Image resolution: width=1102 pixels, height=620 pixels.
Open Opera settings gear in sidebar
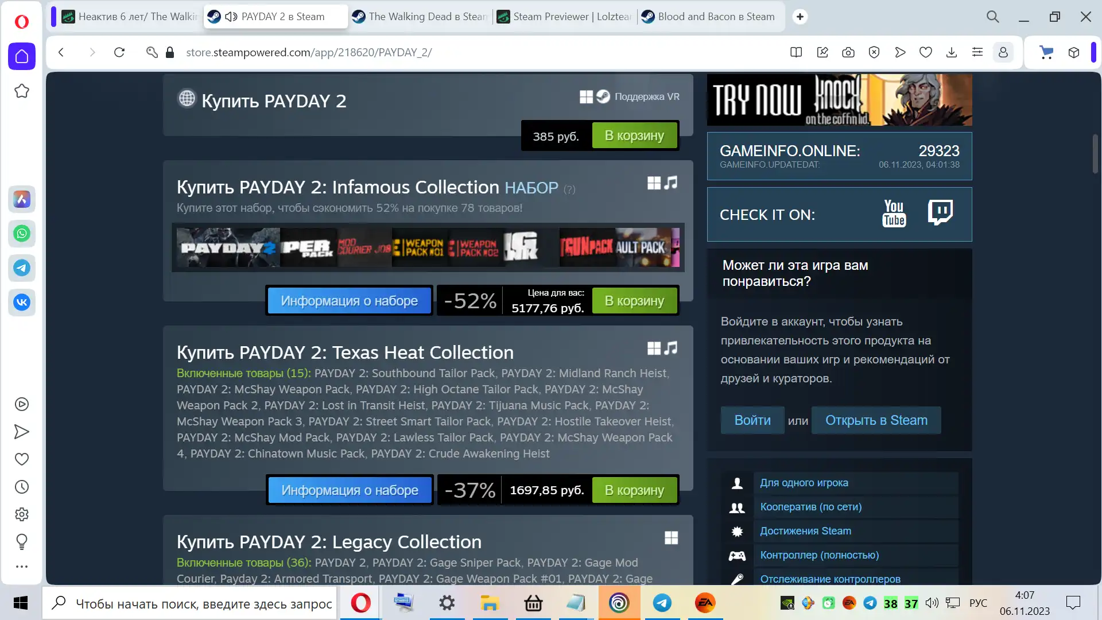(x=22, y=514)
